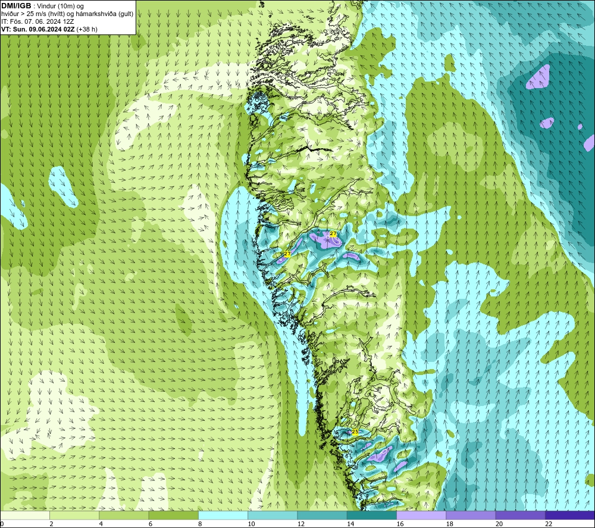Click the light cyan 8–10 m/s scale swatch
This screenshot has width=595, height=528.
pos(223,515)
